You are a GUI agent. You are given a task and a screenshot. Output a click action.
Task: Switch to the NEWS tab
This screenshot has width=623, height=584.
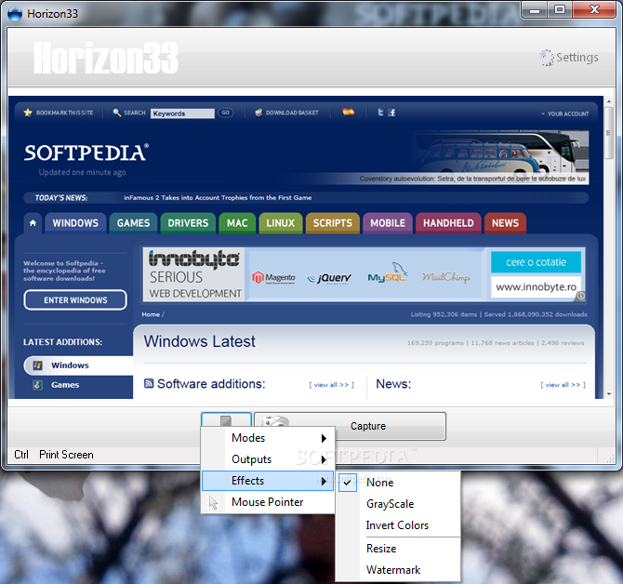tap(506, 223)
